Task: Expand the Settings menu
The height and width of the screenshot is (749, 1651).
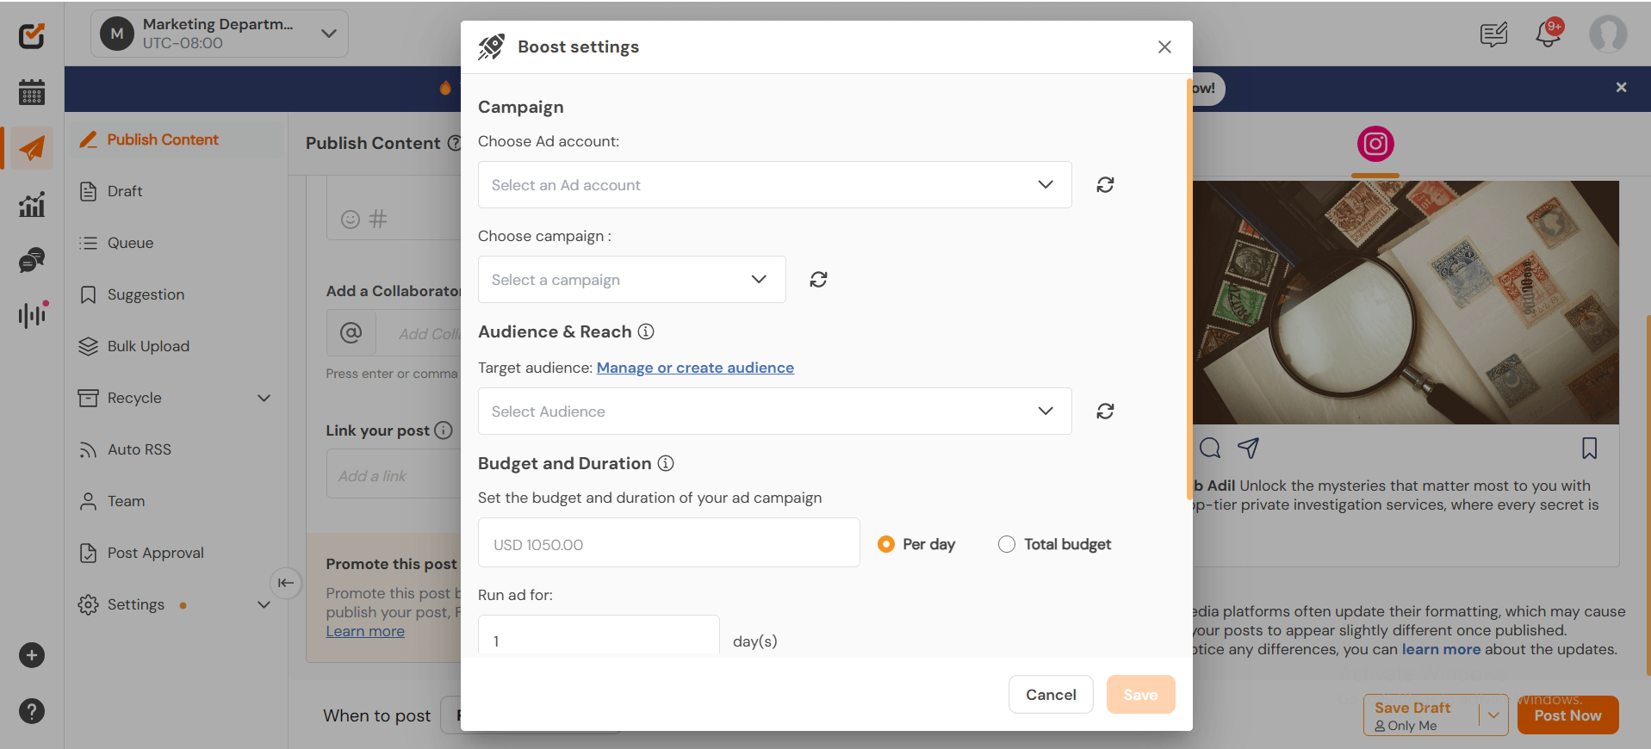Action: point(264,604)
